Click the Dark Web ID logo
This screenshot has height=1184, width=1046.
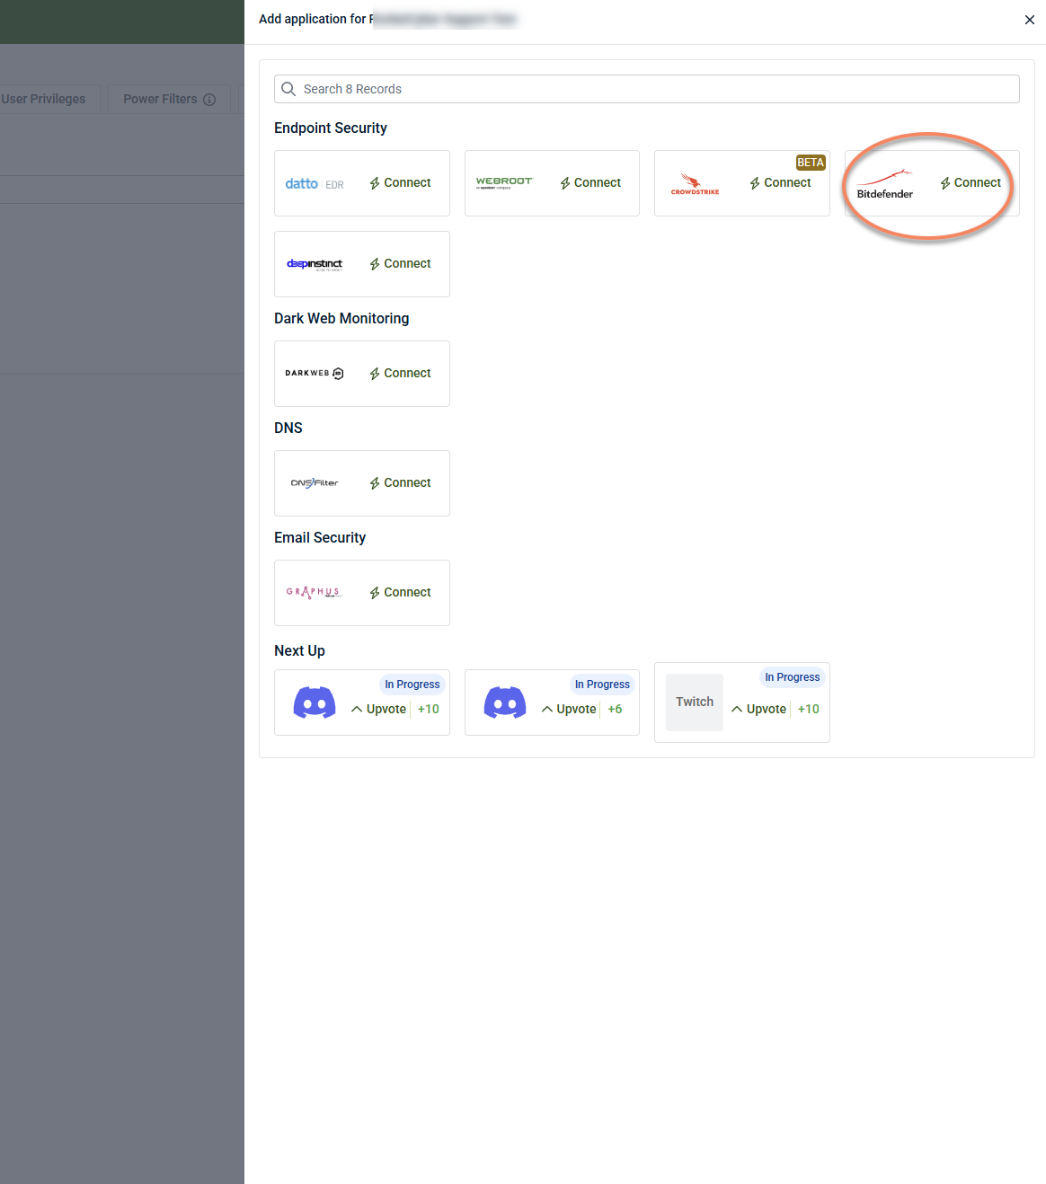click(315, 374)
